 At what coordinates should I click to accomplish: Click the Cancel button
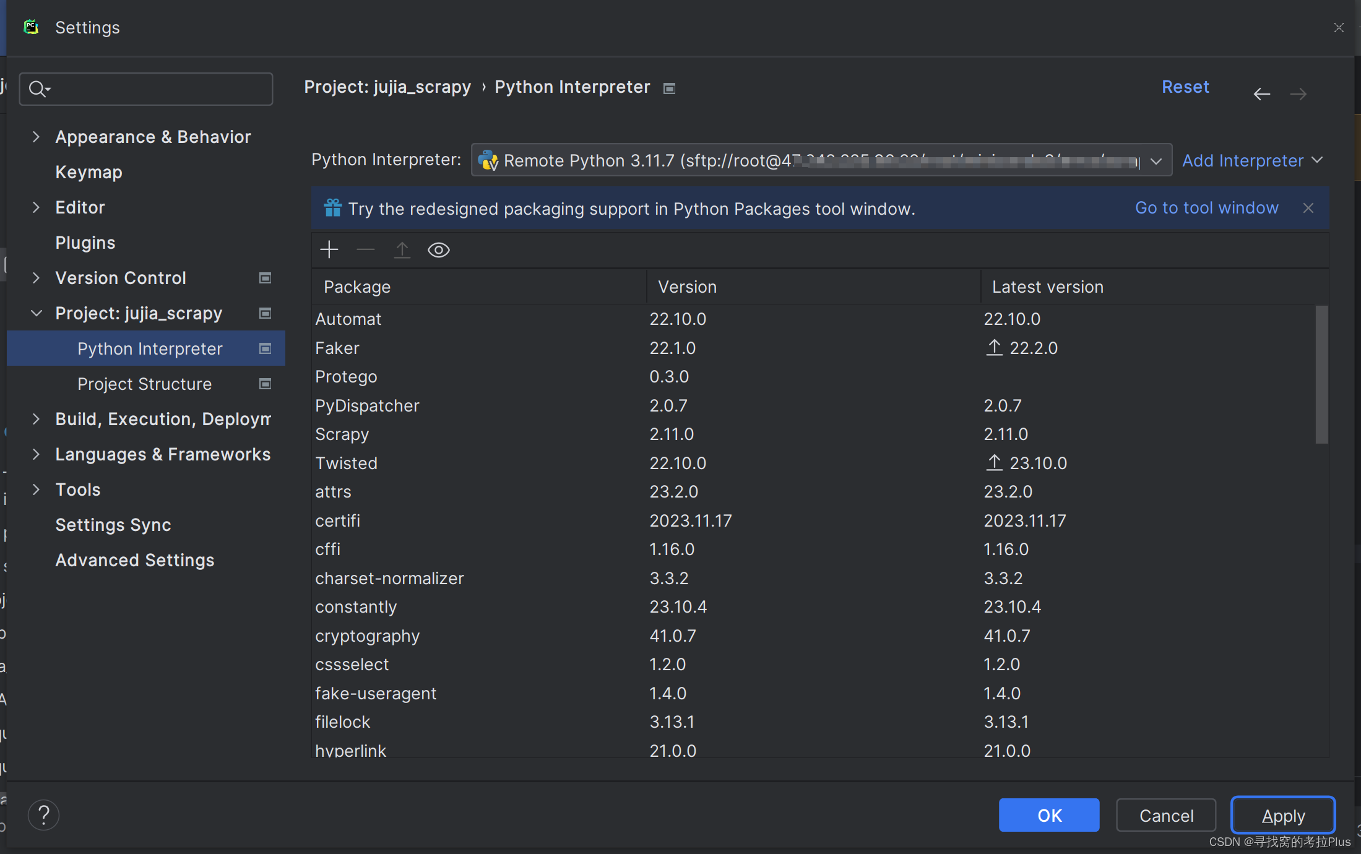(x=1166, y=815)
